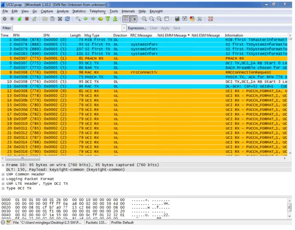Image resolution: width=295 pixels, height=230 pixels.
Task: Click the Clear filter button
Action: coord(153,28)
